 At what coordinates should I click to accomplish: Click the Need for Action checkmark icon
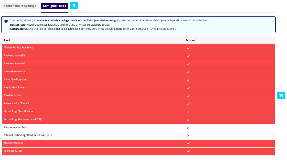(188, 96)
